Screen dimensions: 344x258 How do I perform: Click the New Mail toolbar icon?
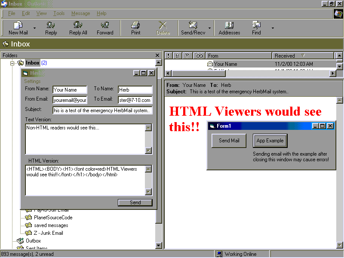click(x=18, y=28)
